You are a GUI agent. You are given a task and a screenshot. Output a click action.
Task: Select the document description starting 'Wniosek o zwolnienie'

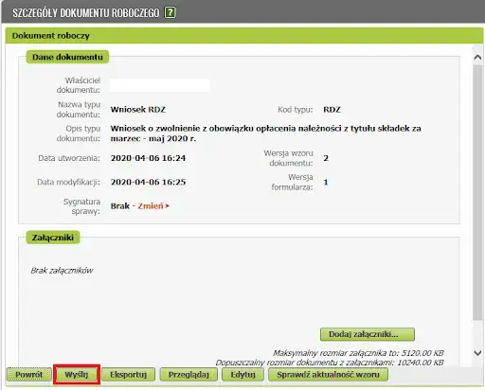pos(265,133)
